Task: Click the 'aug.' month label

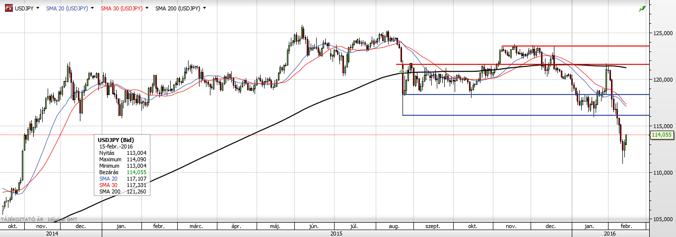Action: coord(394,226)
